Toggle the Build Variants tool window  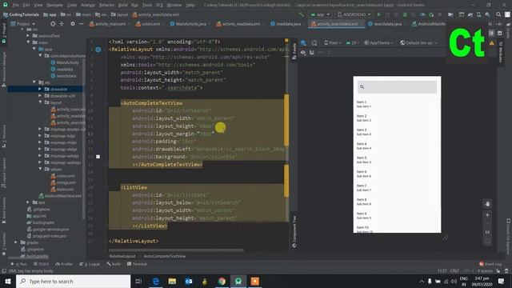pos(3,210)
